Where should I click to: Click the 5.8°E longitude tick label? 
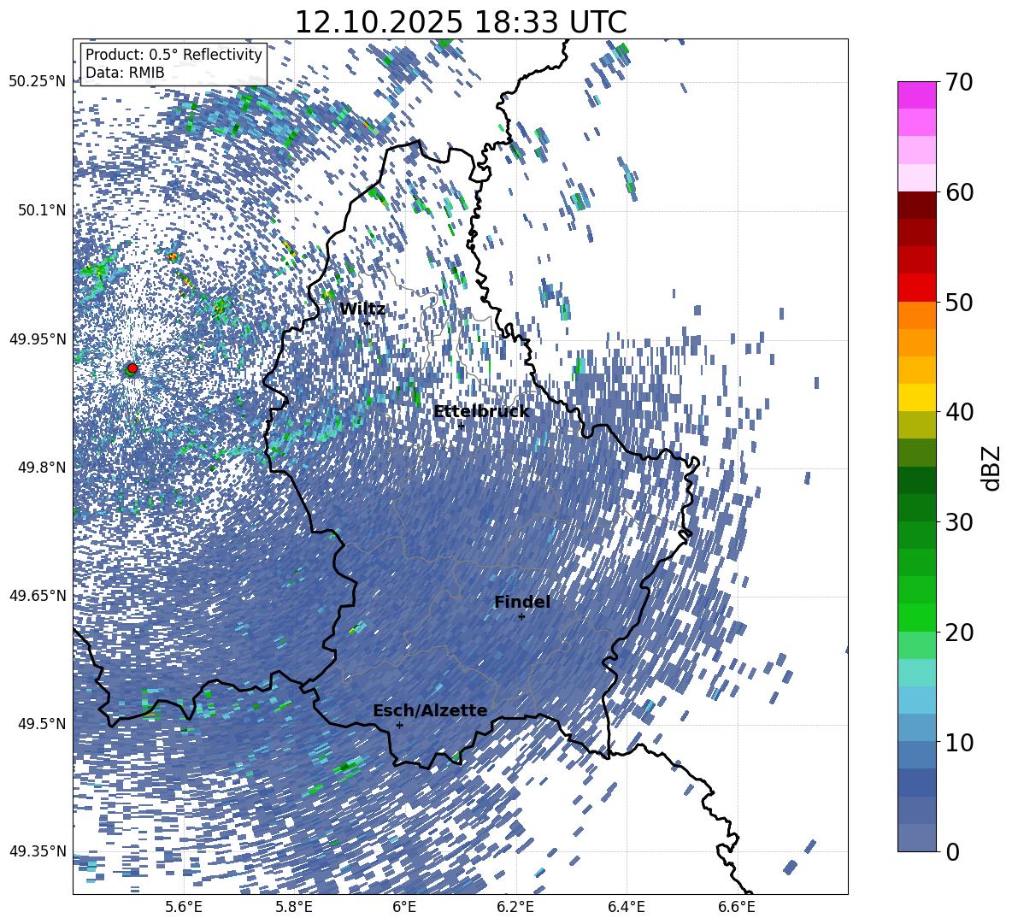[294, 907]
